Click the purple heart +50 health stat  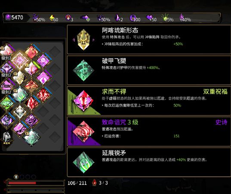[151, 18]
